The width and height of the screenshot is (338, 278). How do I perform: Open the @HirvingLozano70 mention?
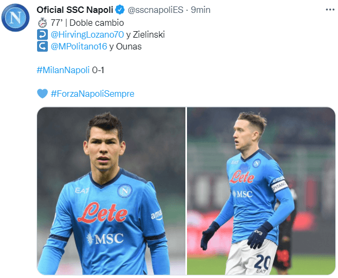click(87, 34)
